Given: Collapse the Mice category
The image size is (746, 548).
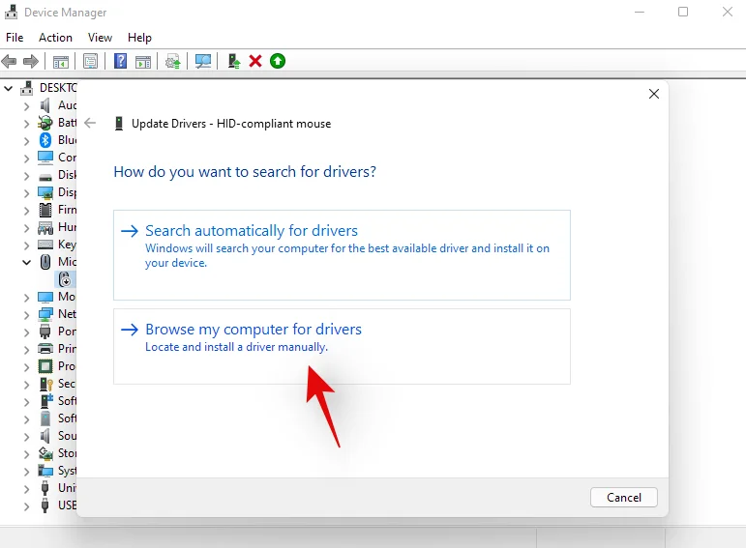Looking at the screenshot, I should pos(27,262).
